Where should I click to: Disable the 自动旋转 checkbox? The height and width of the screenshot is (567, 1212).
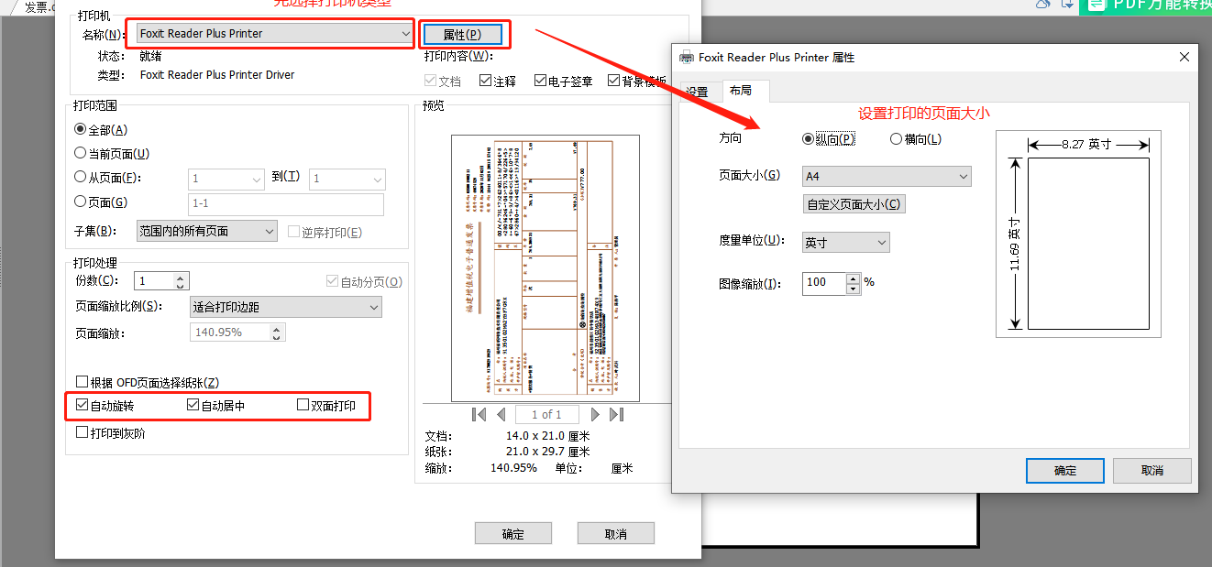click(82, 405)
